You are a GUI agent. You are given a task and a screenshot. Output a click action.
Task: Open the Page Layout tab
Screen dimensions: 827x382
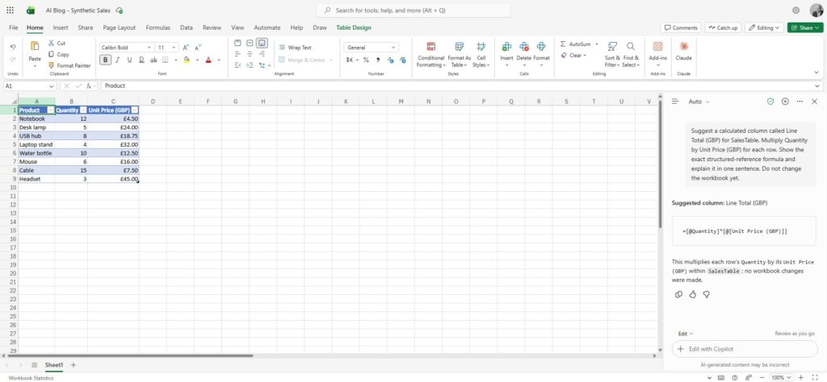click(x=120, y=27)
